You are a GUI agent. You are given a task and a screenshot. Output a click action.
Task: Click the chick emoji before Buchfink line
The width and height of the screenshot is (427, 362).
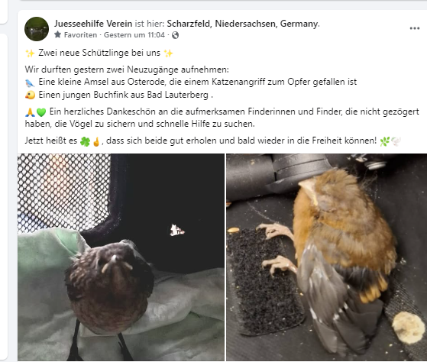pos(30,95)
